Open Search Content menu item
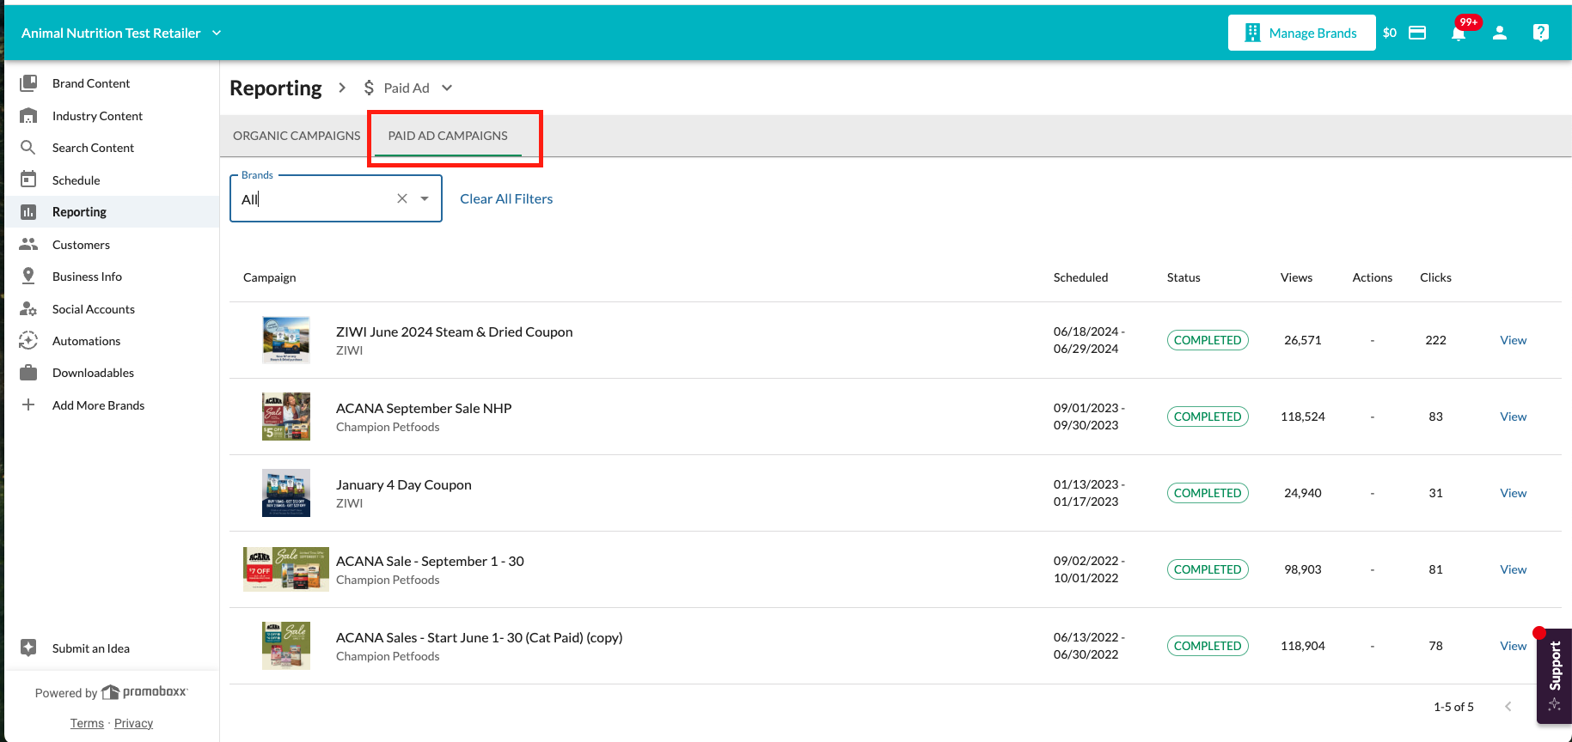 click(93, 148)
